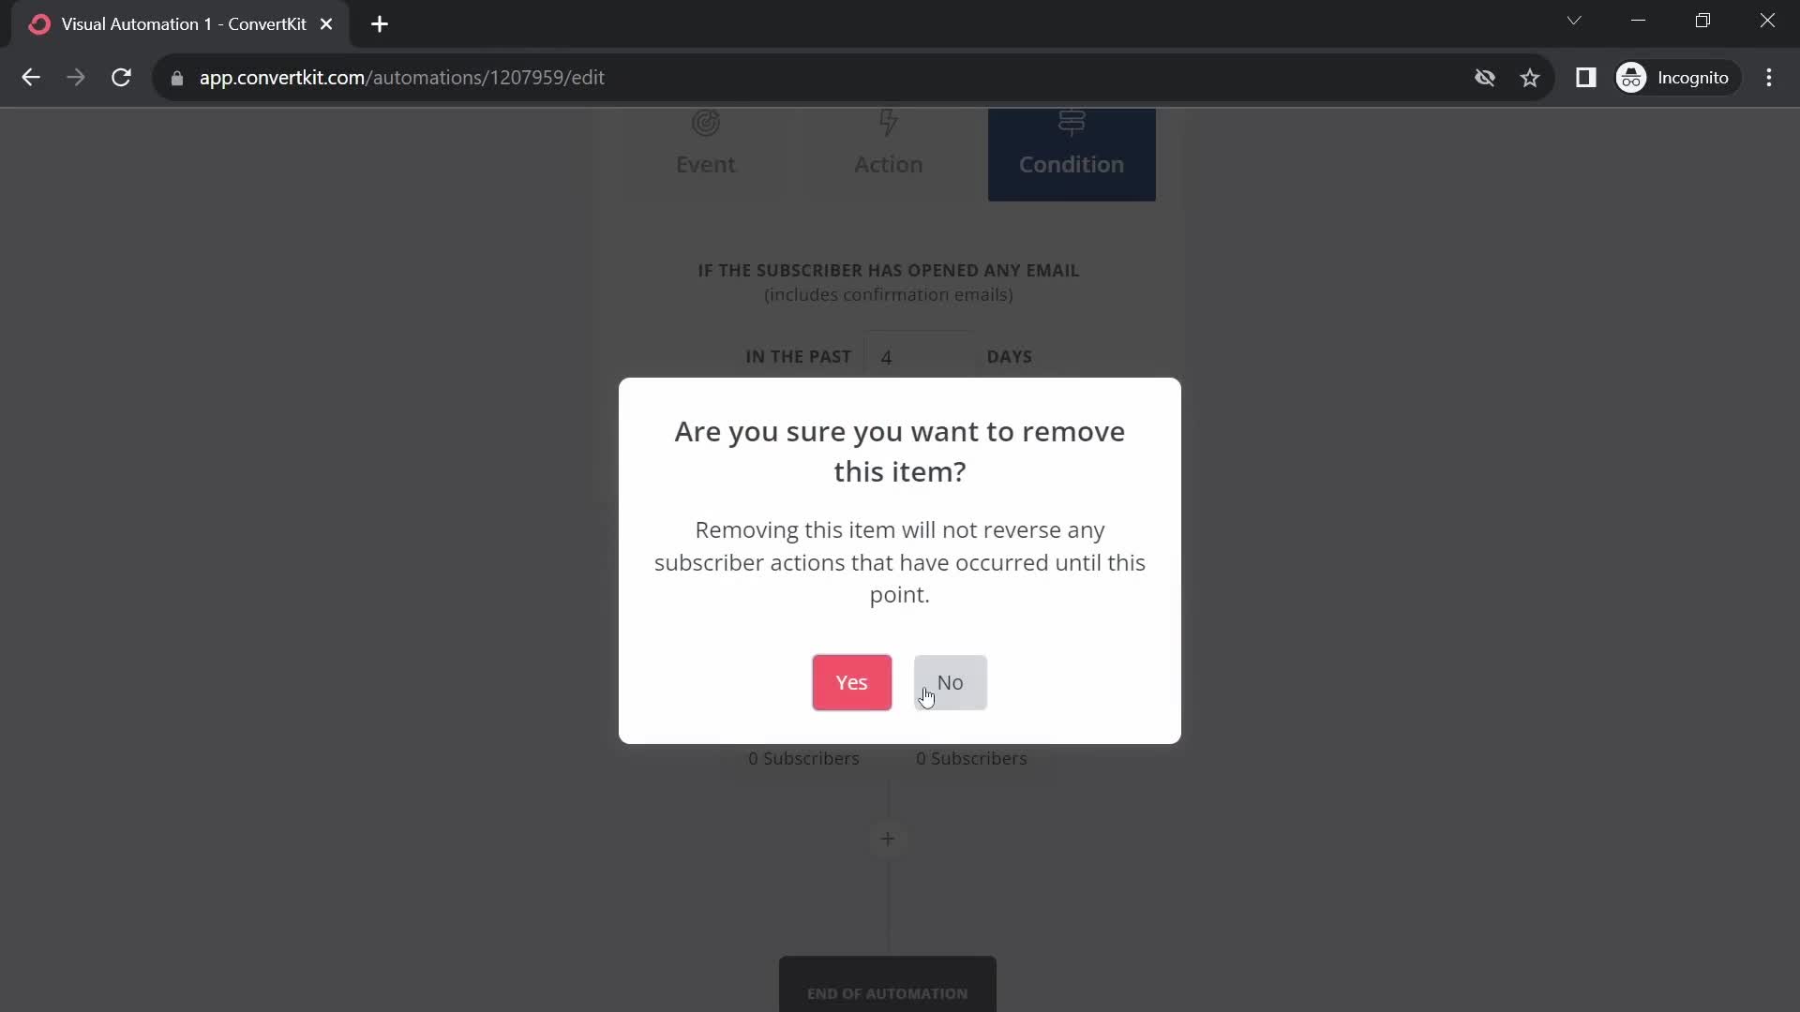Expand the DAYS unit selector

[1010, 356]
